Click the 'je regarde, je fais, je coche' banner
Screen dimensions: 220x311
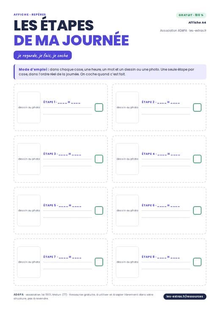click(43, 55)
